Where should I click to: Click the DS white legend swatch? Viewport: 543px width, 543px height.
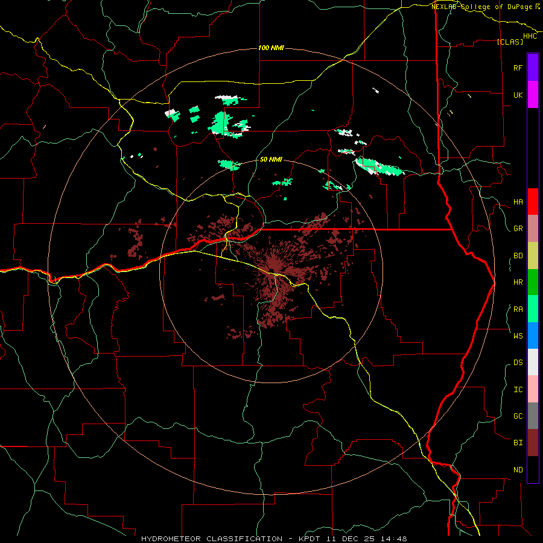tap(533, 362)
